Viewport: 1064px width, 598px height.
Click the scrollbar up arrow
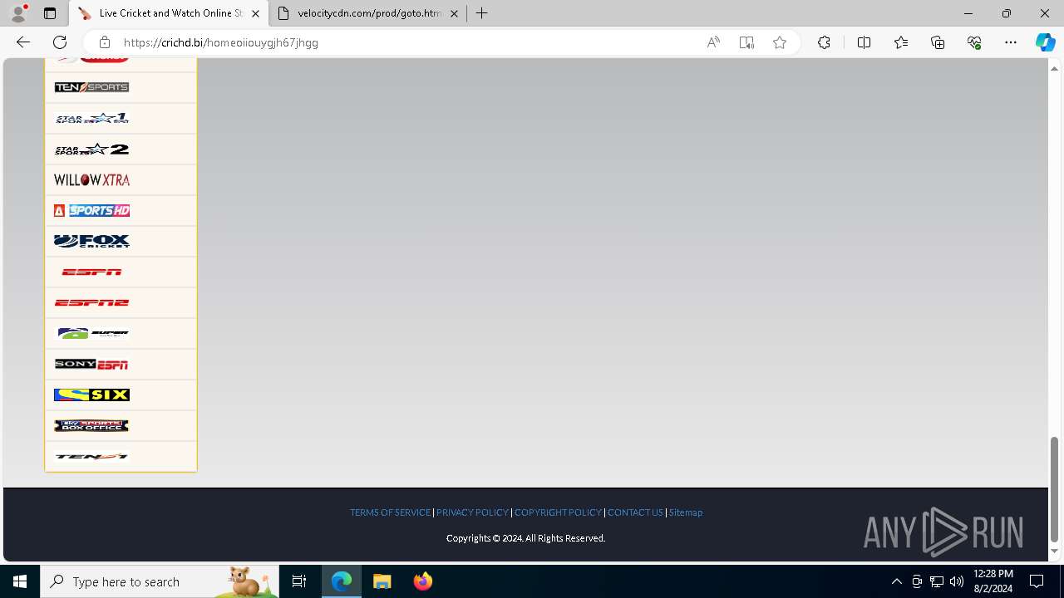pos(1054,68)
